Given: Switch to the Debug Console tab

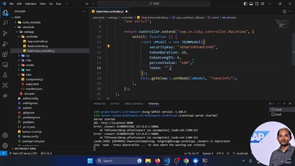Looking at the screenshot, I should coord(134,104).
